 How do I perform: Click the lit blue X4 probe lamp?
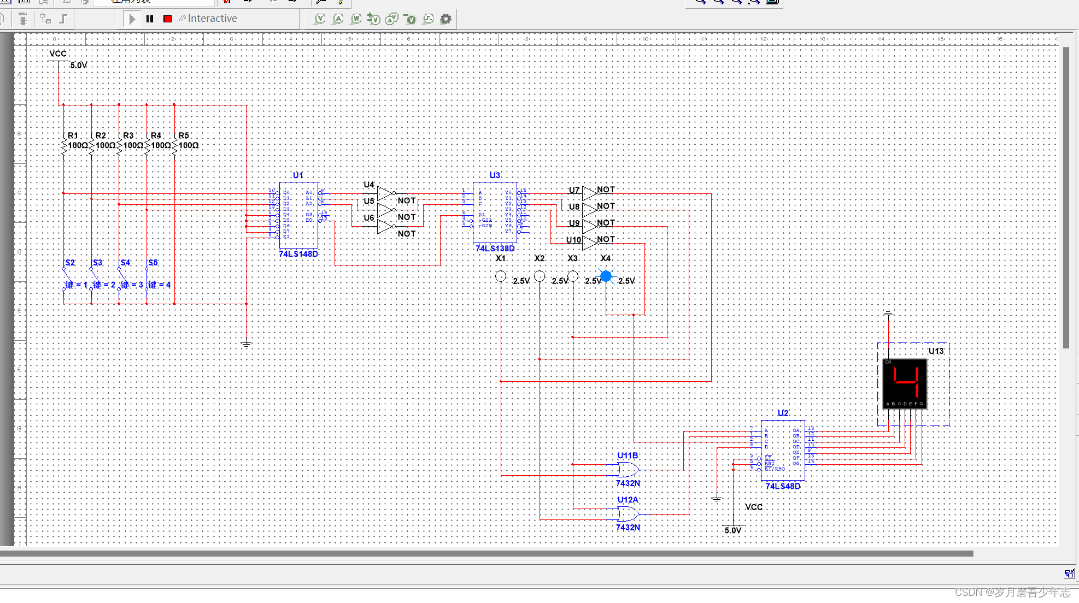[x=606, y=276]
